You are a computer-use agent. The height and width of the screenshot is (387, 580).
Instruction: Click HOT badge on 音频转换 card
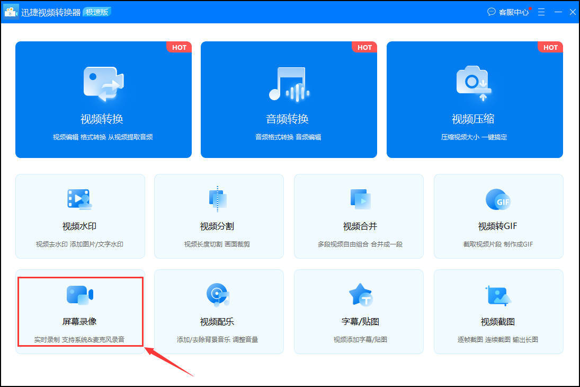click(364, 47)
